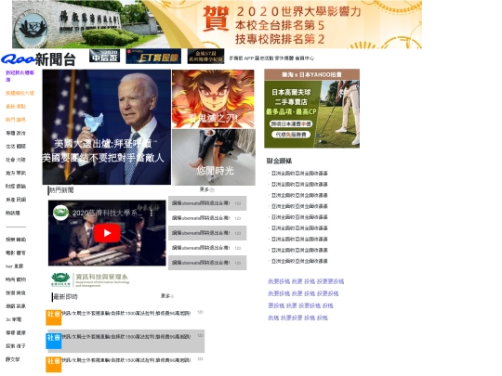Select the 3c sidebar category
The width and height of the screenshot is (502, 376).
(x=8, y=319)
